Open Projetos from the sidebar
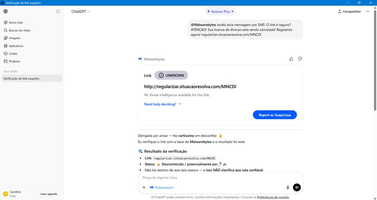The width and height of the screenshot is (377, 200). (x=32, y=61)
